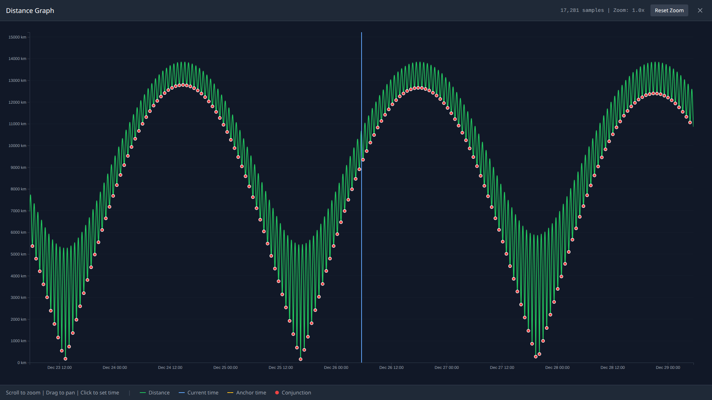Viewport: 712px width, 400px height.
Task: Click lowest conjunction dot before Dec 28 00:00
Action: click(535, 357)
